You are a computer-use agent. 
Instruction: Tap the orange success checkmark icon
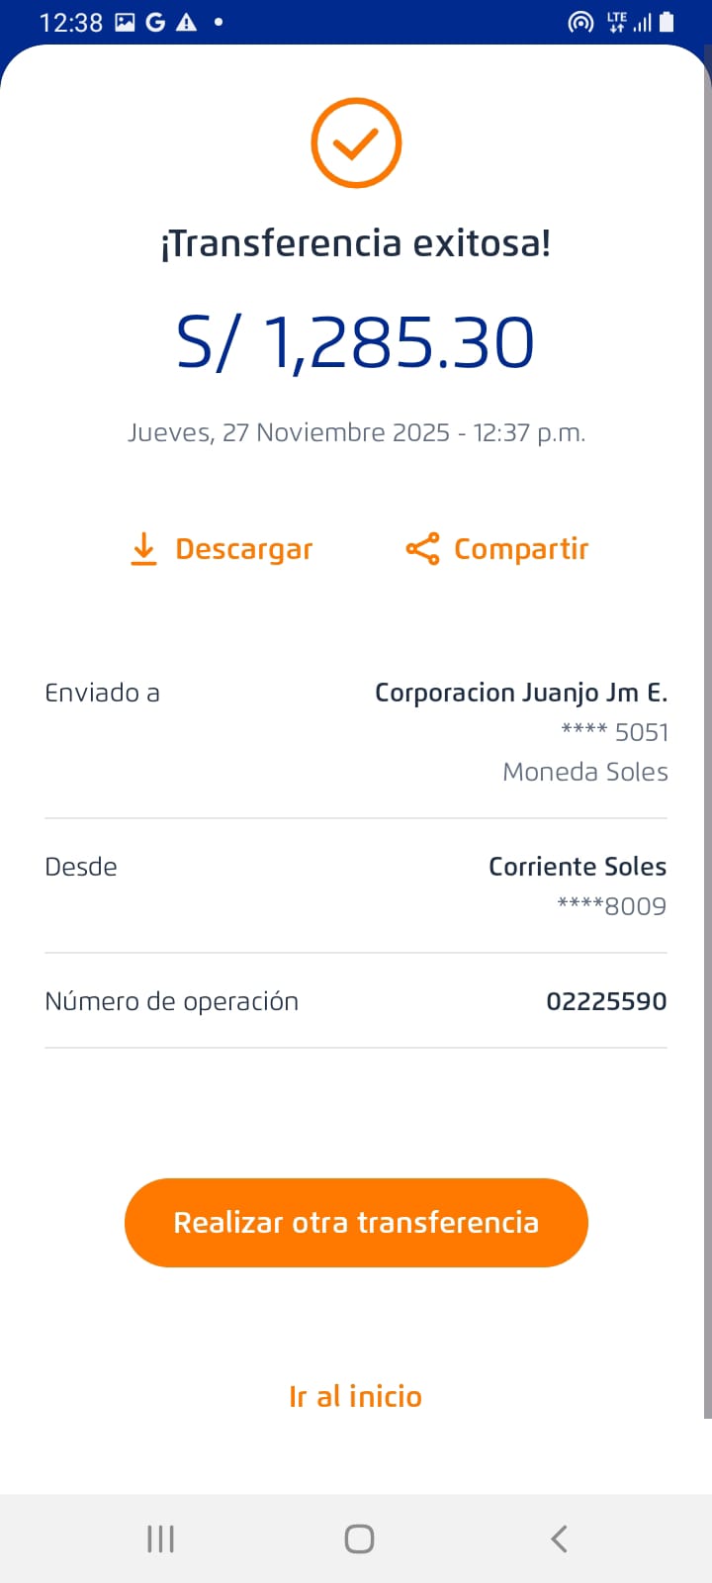pyautogui.click(x=356, y=143)
